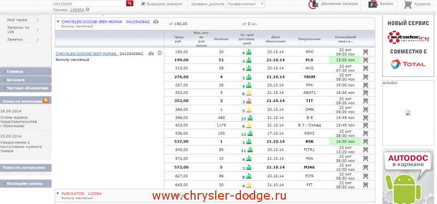
Task: Open the PUROLATOR L20064 link
Action: 81,194
